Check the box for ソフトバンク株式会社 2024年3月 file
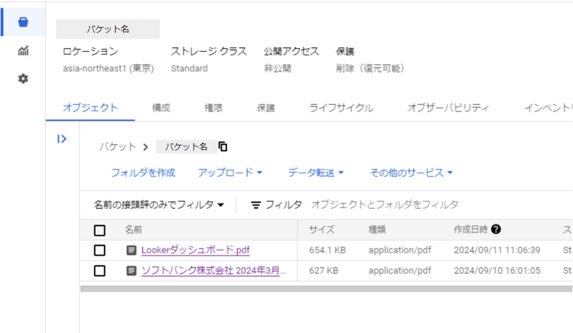Viewport: 573px width, 333px height. click(100, 271)
